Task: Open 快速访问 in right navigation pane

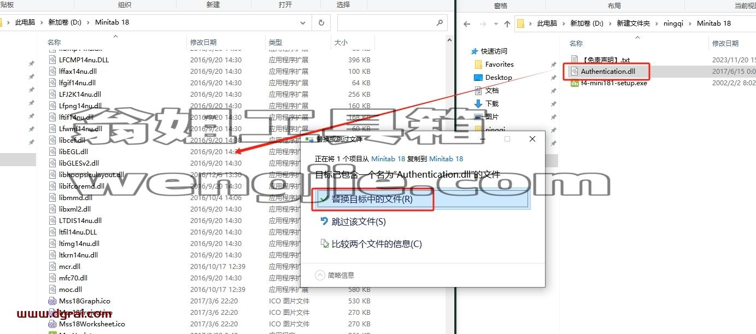Action: [494, 51]
